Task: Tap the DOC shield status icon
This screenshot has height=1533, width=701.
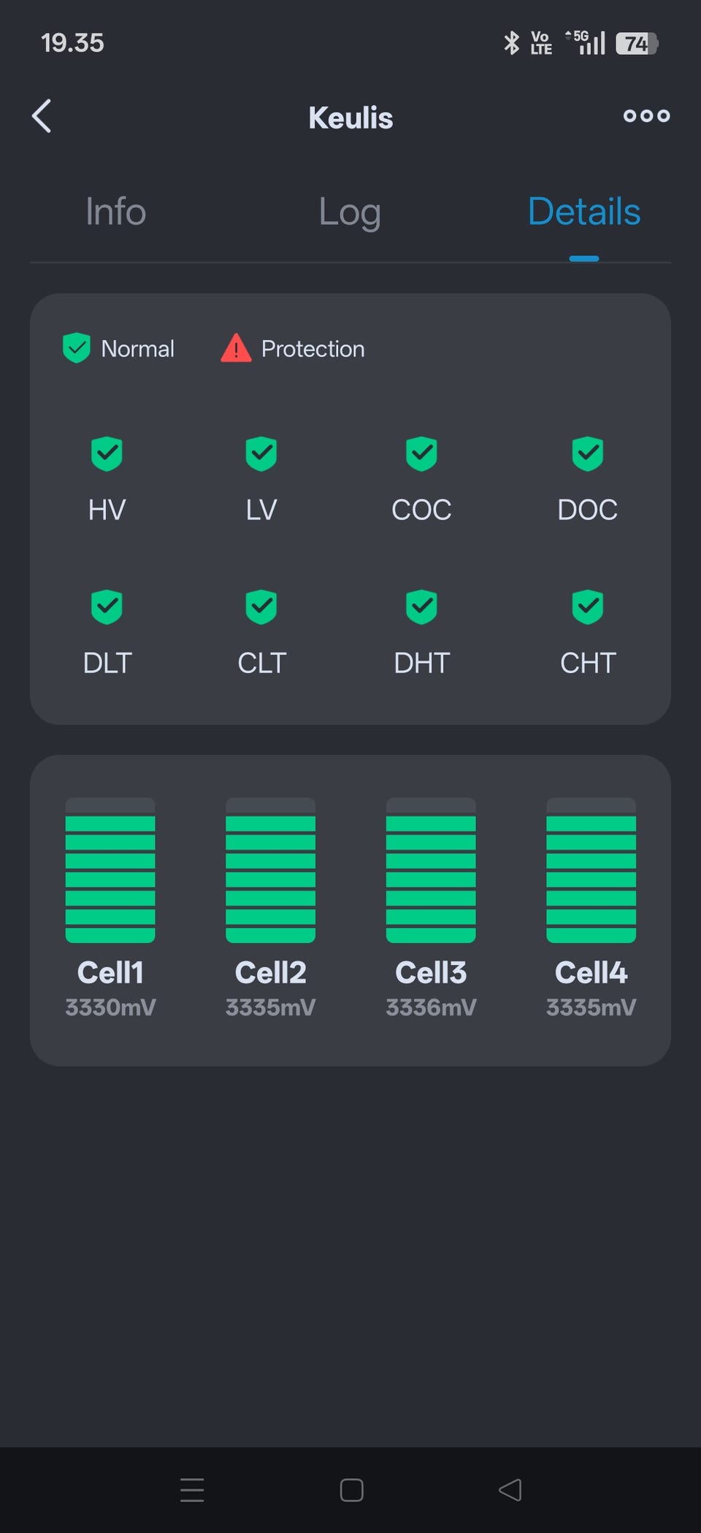Action: click(588, 454)
